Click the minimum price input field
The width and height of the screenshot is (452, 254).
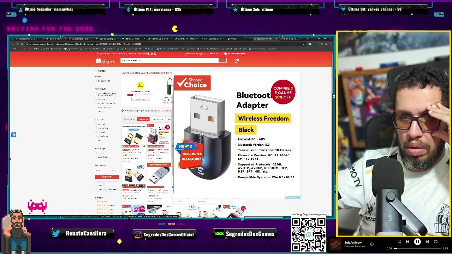pos(100,171)
